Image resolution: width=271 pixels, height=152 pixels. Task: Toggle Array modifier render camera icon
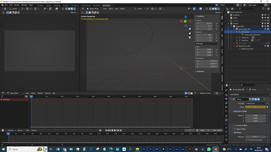258,99
